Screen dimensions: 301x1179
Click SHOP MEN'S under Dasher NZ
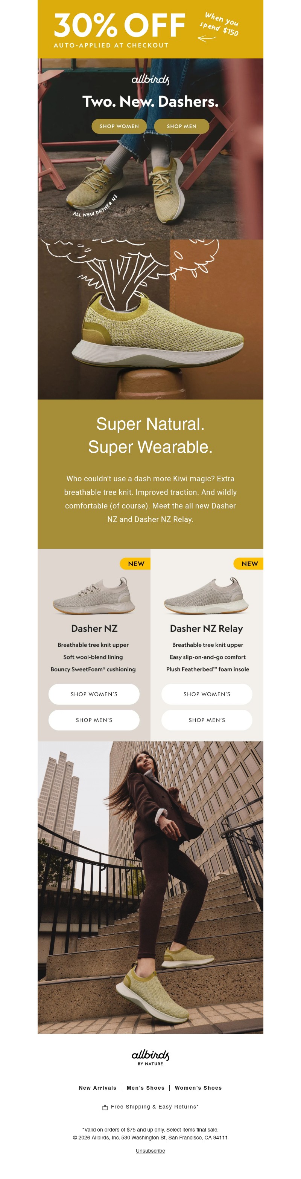[94, 720]
